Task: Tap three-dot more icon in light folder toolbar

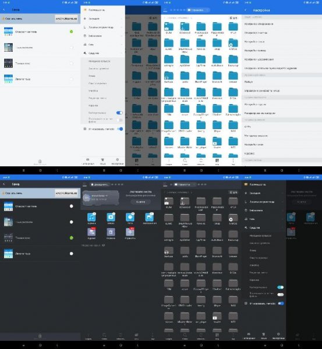Action: [x=233, y=161]
